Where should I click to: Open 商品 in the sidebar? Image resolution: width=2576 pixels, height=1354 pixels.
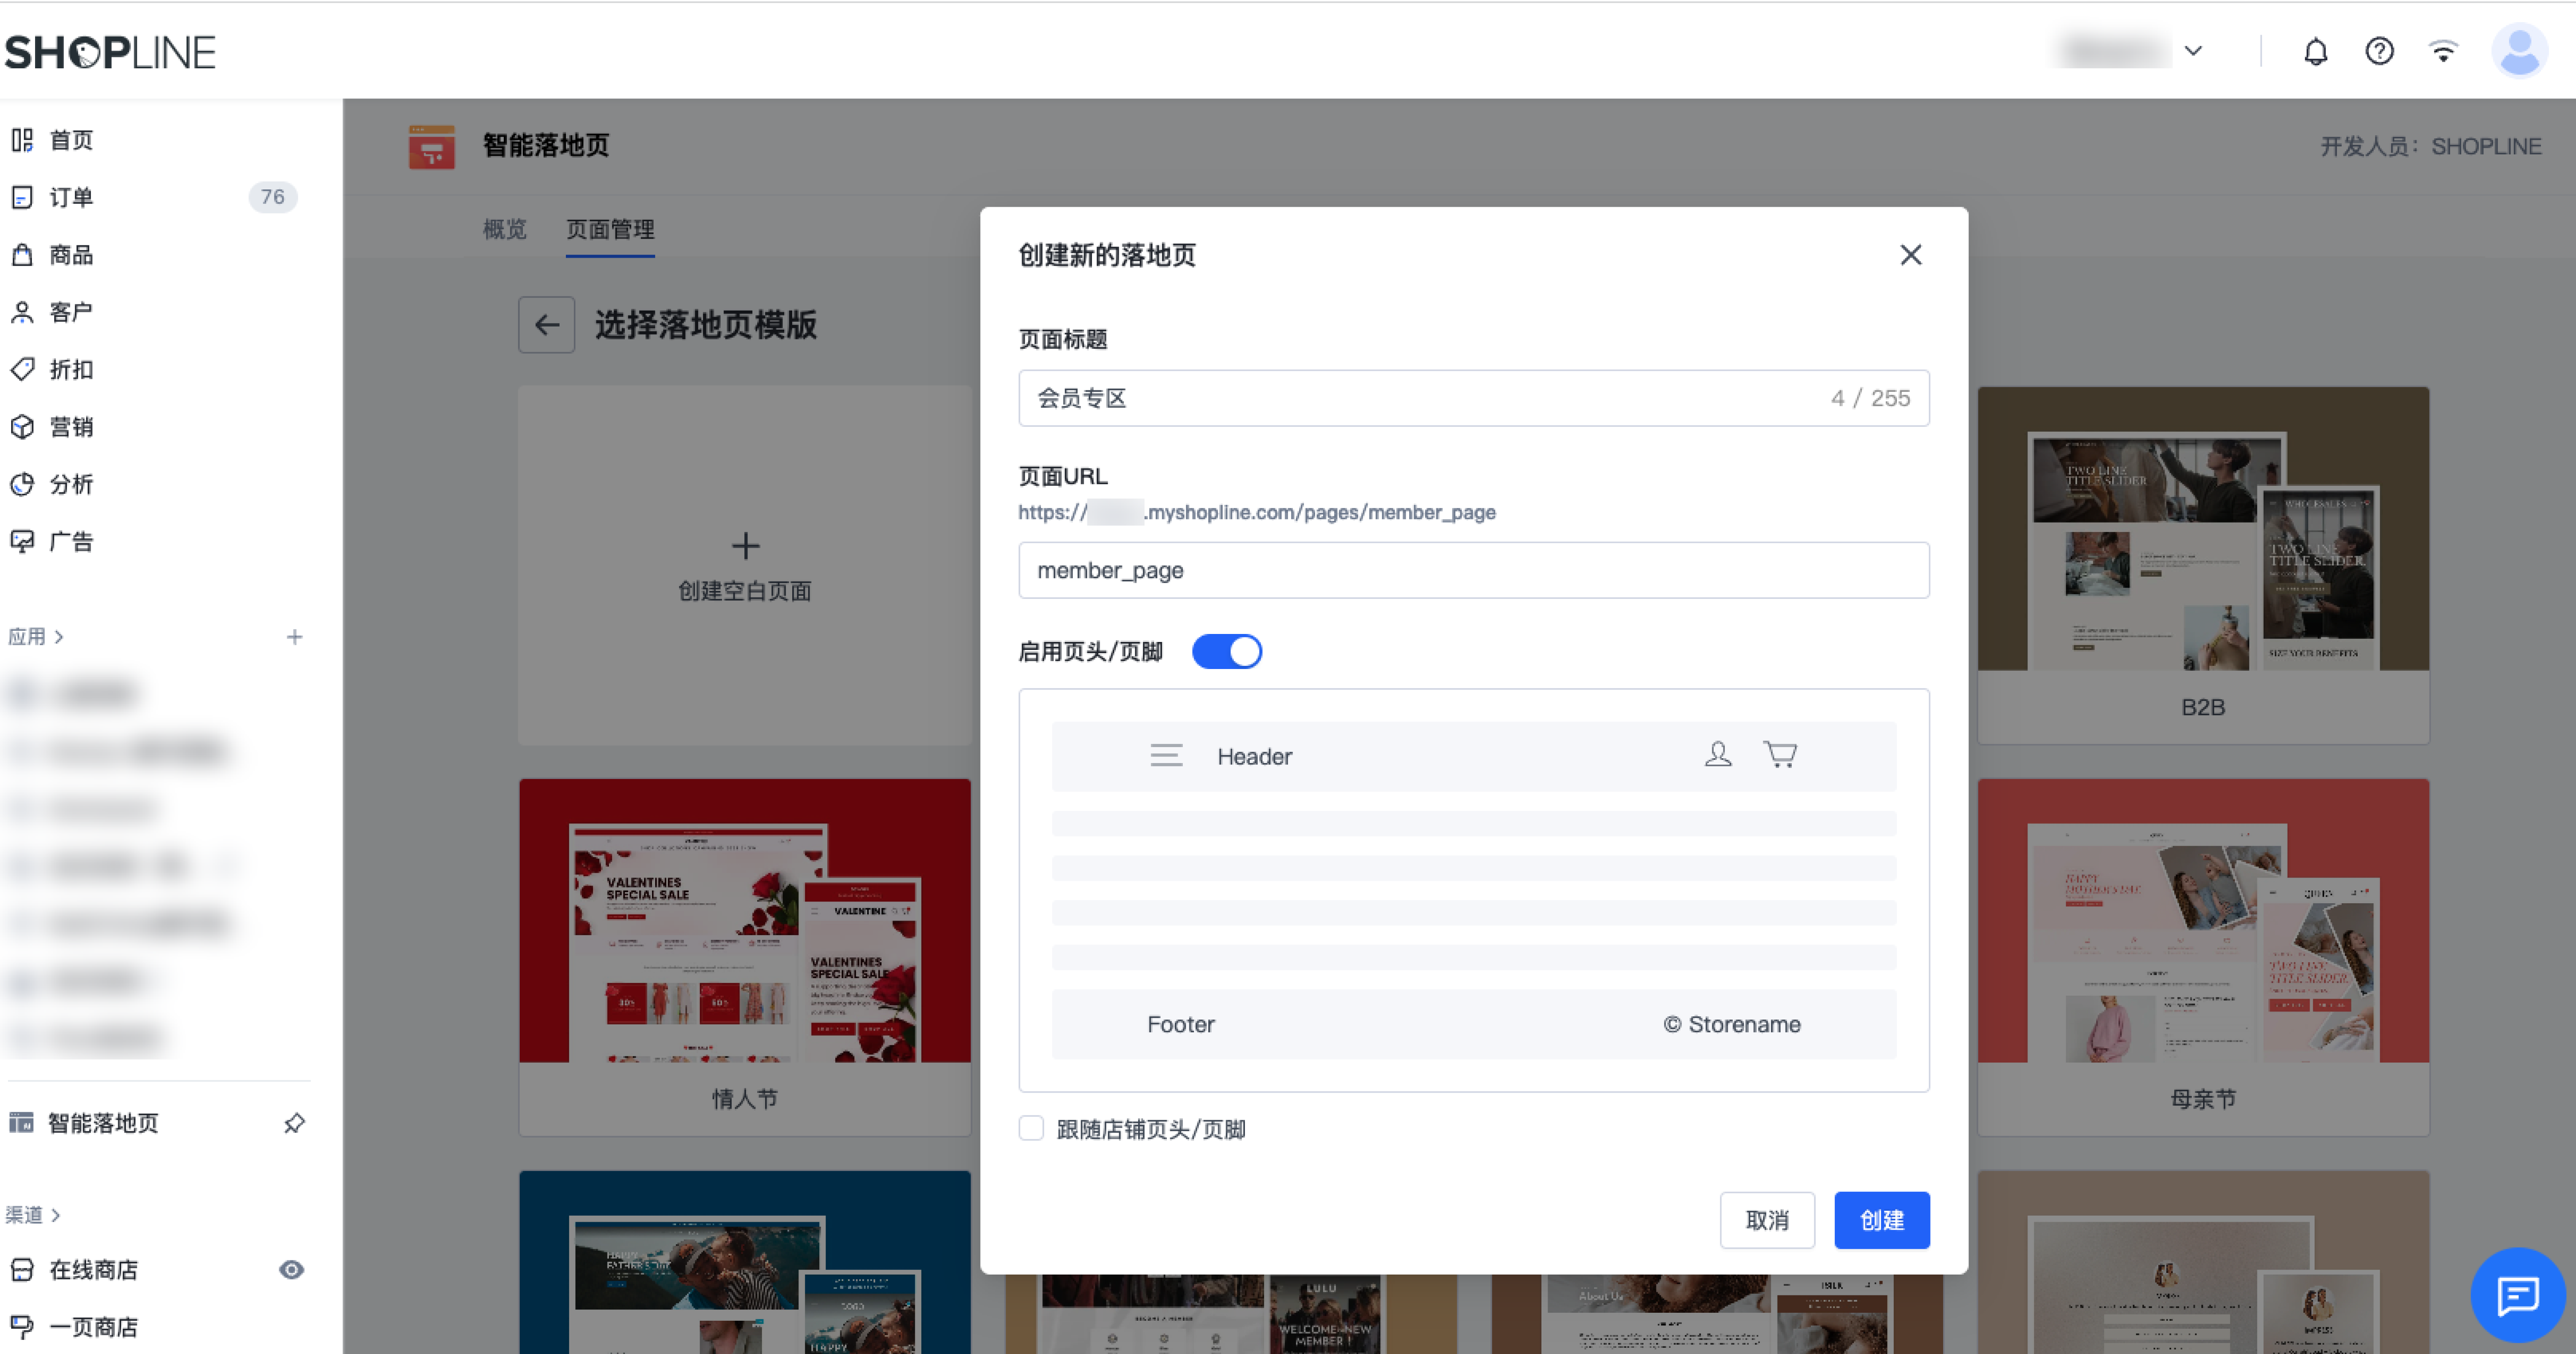(x=71, y=255)
